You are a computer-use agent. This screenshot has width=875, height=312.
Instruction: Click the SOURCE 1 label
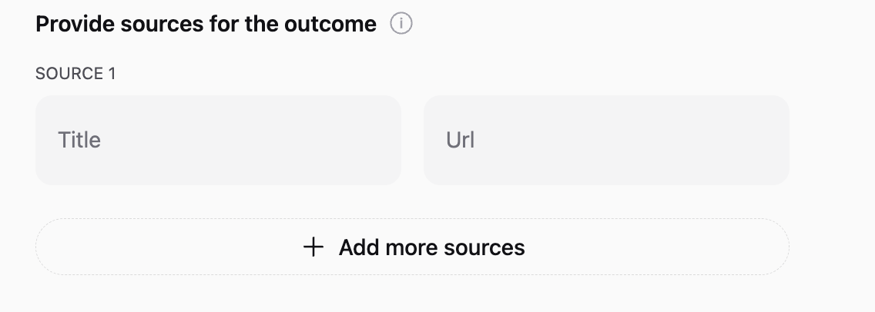tap(75, 74)
